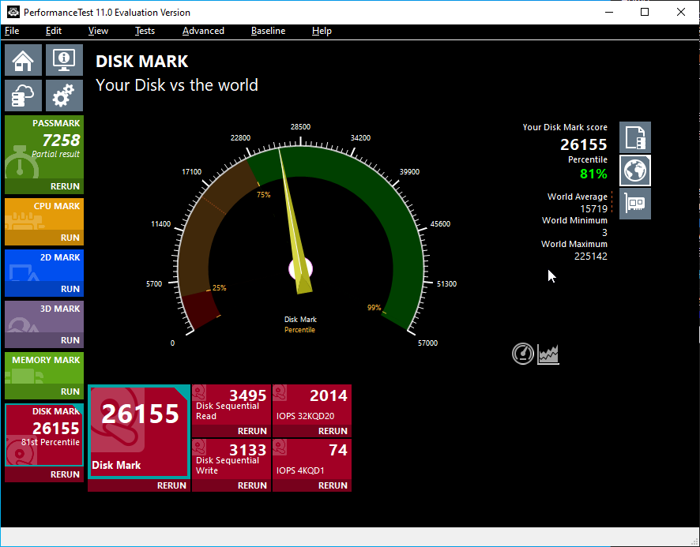Open the System Information monitor icon
700x547 pixels.
(64, 60)
